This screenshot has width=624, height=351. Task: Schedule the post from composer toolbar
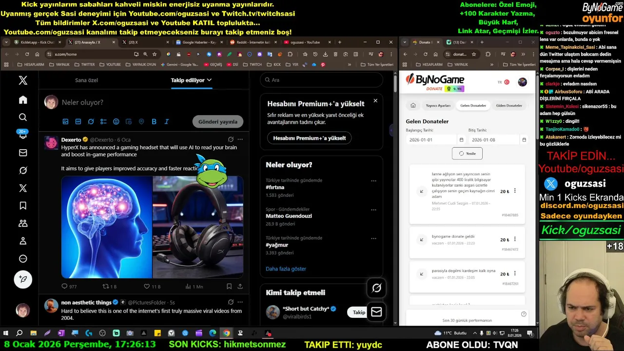click(129, 121)
